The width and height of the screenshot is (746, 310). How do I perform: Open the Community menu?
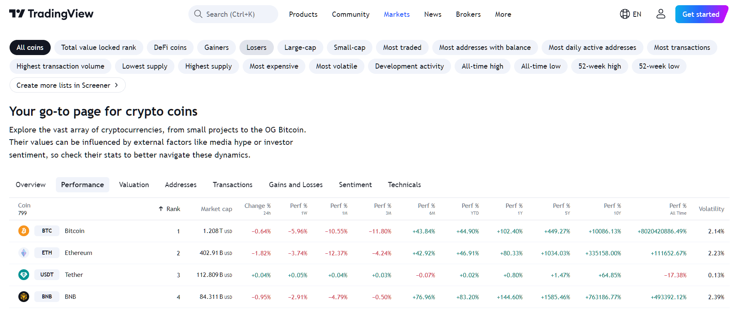tap(350, 14)
